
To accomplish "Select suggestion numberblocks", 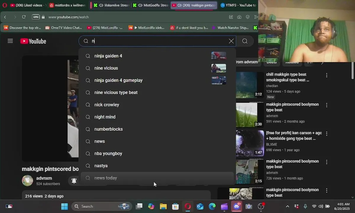I will [x=157, y=129].
